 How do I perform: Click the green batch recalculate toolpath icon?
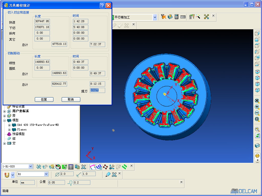64,166
